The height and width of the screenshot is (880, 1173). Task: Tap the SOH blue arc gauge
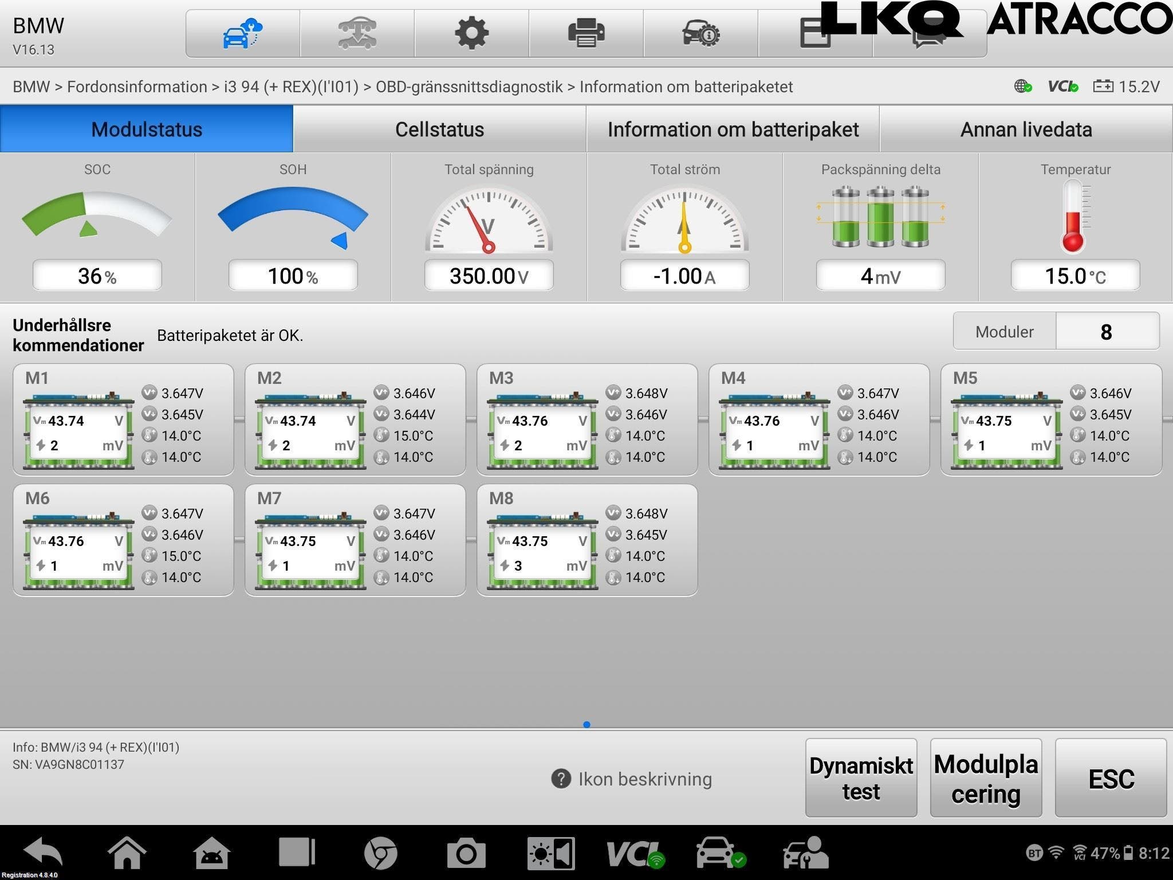[x=293, y=218]
